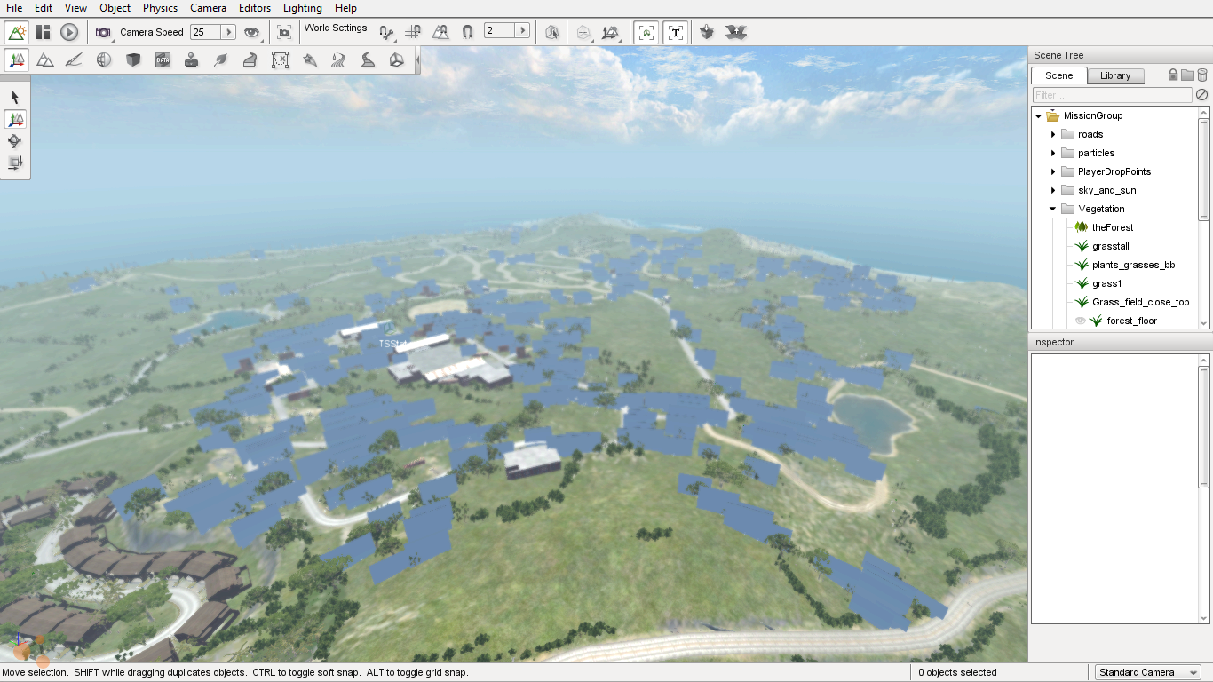
Task: Open the File menu
Action: point(14,8)
